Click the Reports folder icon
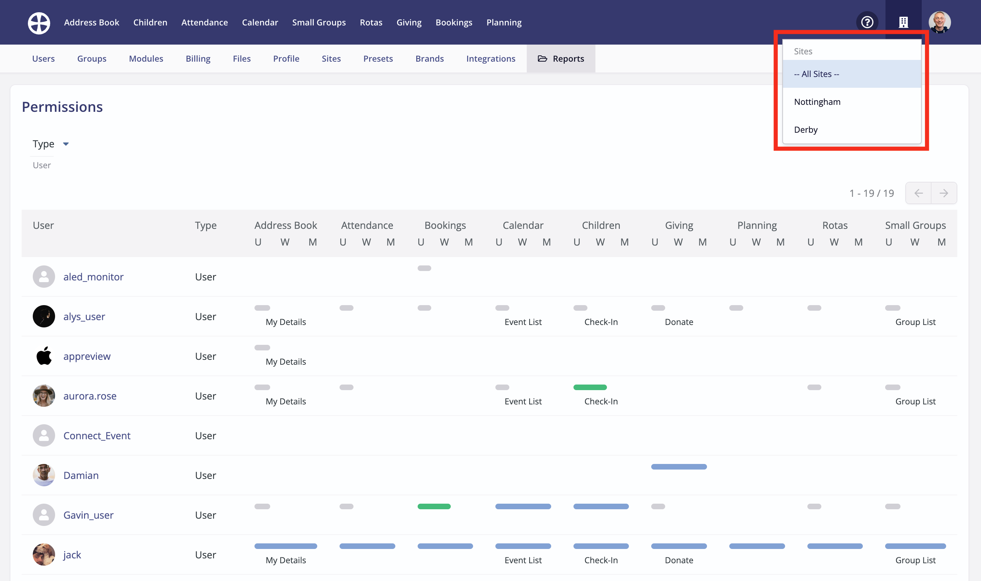Screen dimensions: 981x581 coord(542,59)
